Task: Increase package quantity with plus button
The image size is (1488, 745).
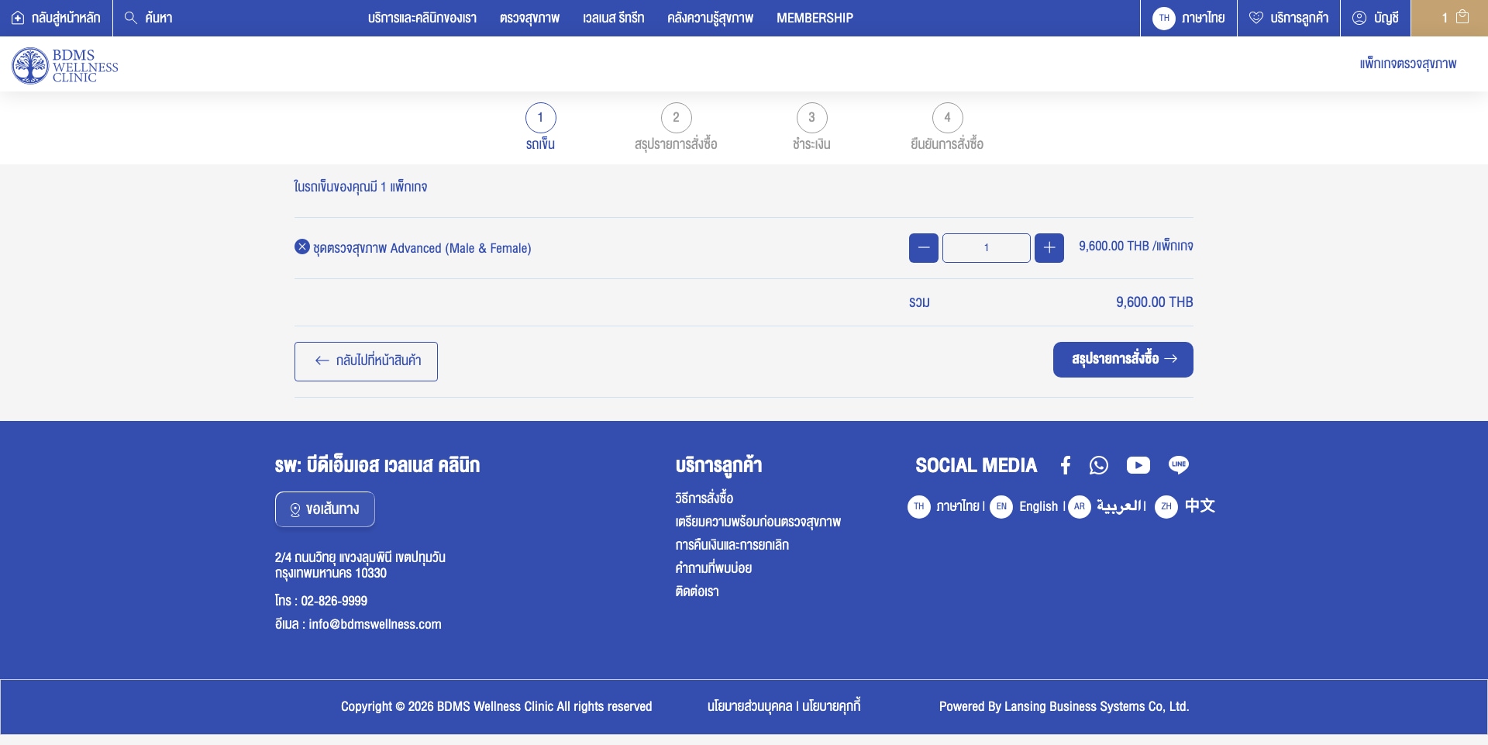Action: pyautogui.click(x=1049, y=248)
